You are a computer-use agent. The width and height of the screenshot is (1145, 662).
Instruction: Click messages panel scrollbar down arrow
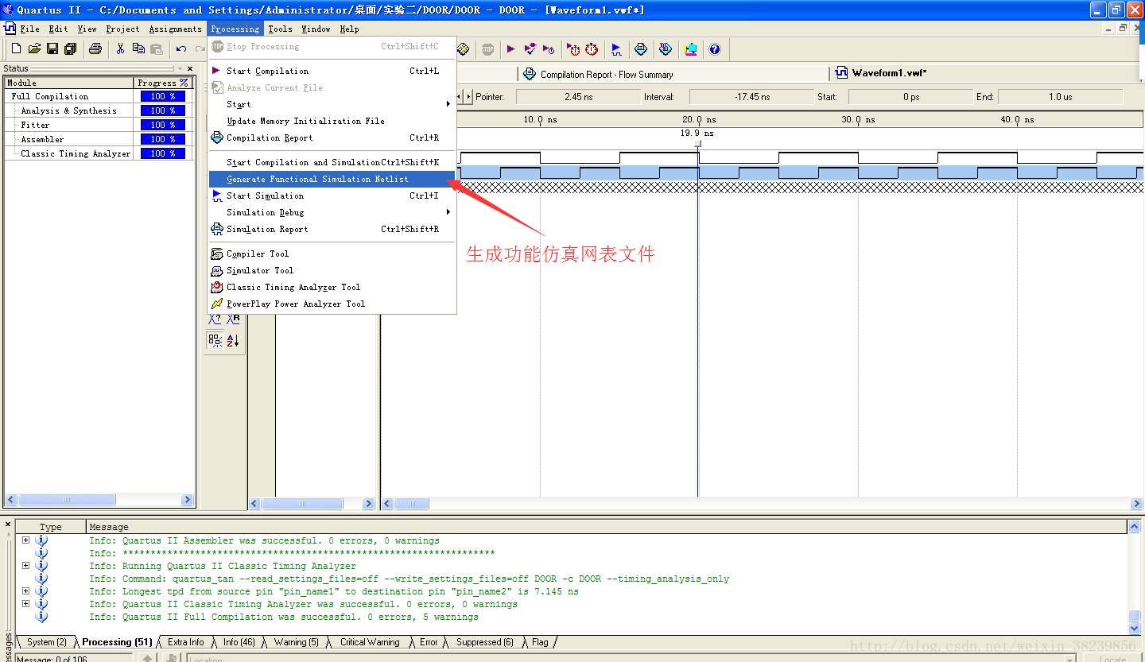pyautogui.click(x=1134, y=629)
